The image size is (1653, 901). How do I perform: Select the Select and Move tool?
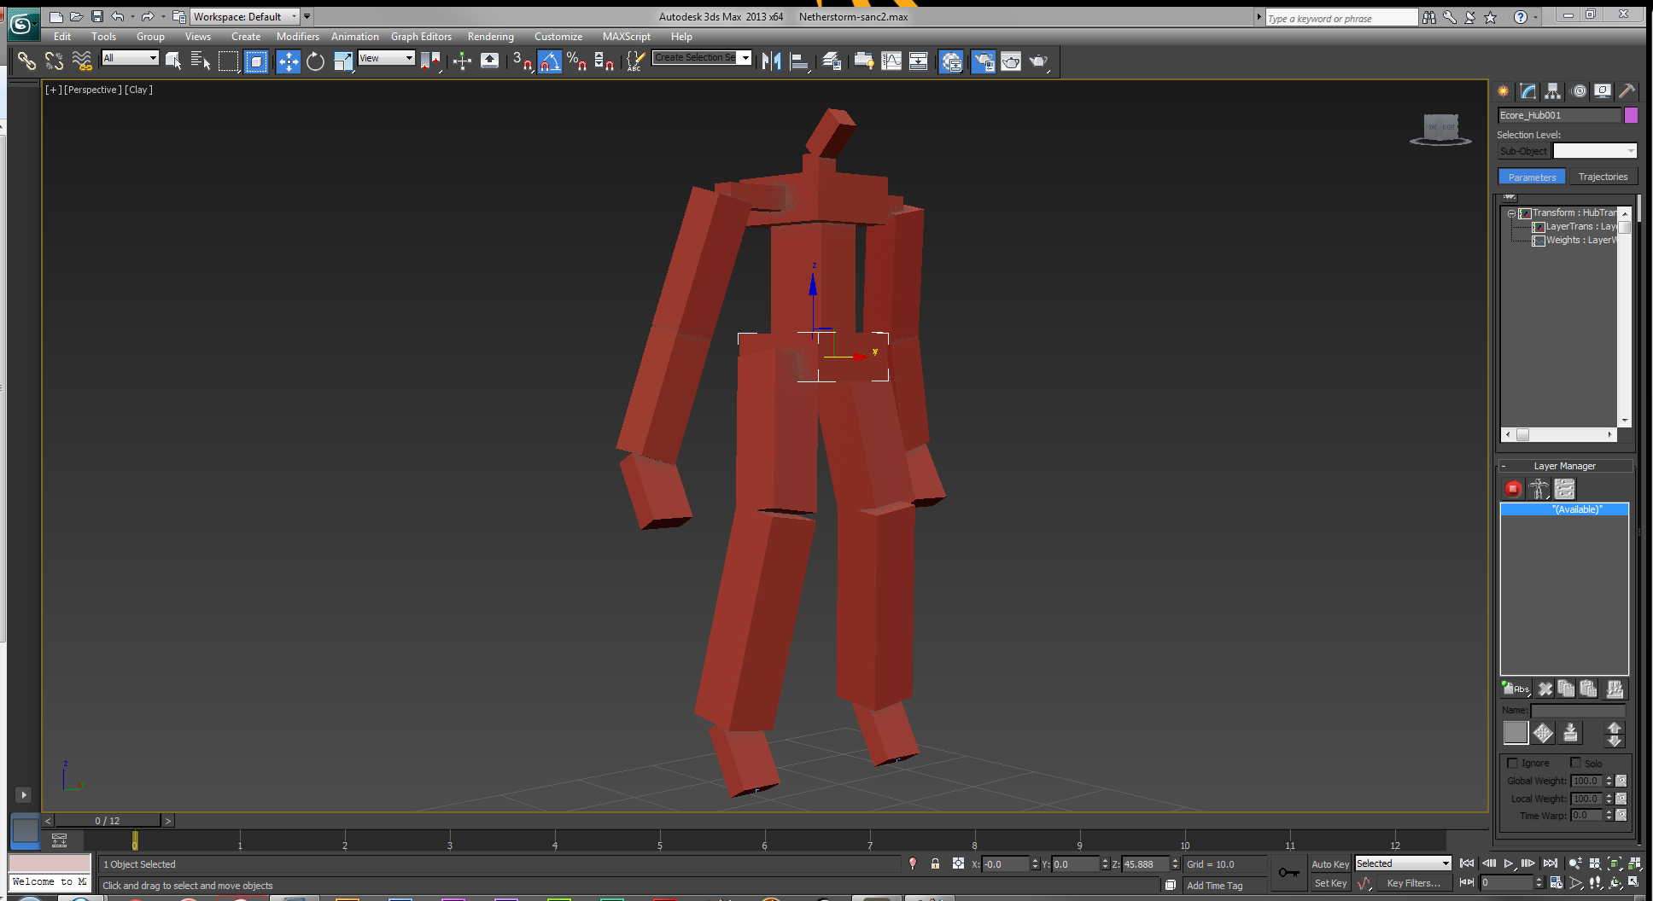288,61
